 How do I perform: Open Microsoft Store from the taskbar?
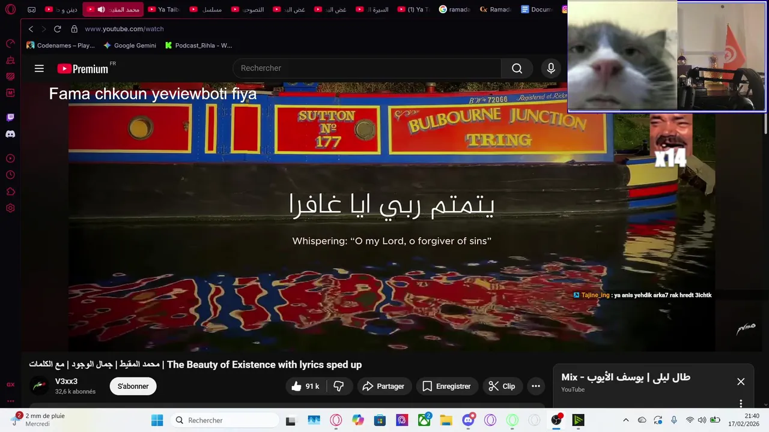(380, 420)
